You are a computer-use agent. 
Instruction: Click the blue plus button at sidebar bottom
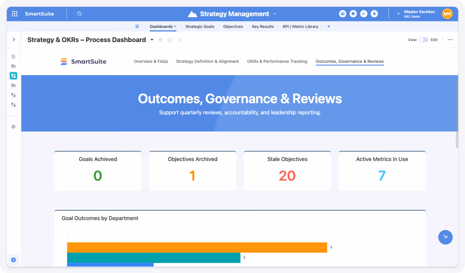point(13,260)
